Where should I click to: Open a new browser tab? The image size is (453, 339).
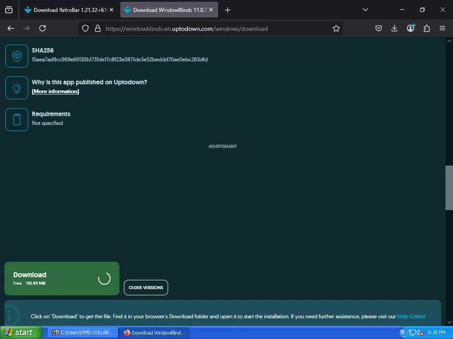[x=227, y=10]
